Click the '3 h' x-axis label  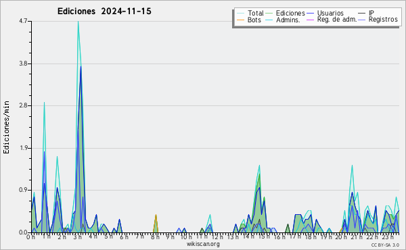click(x=77, y=236)
